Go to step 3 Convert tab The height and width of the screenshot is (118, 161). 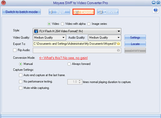tap(108, 12)
